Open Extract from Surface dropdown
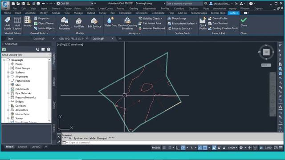The image size is (285, 160). click(x=196, y=24)
